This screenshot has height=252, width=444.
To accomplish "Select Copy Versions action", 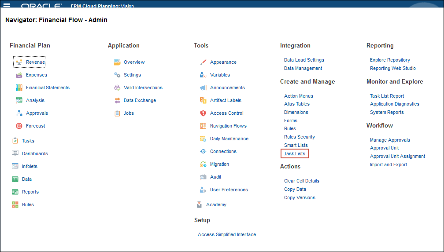I will pyautogui.click(x=300, y=197).
